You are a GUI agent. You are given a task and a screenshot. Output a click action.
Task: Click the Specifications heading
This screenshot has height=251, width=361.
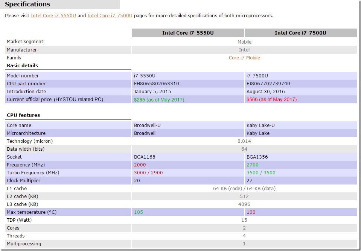pos(27,4)
